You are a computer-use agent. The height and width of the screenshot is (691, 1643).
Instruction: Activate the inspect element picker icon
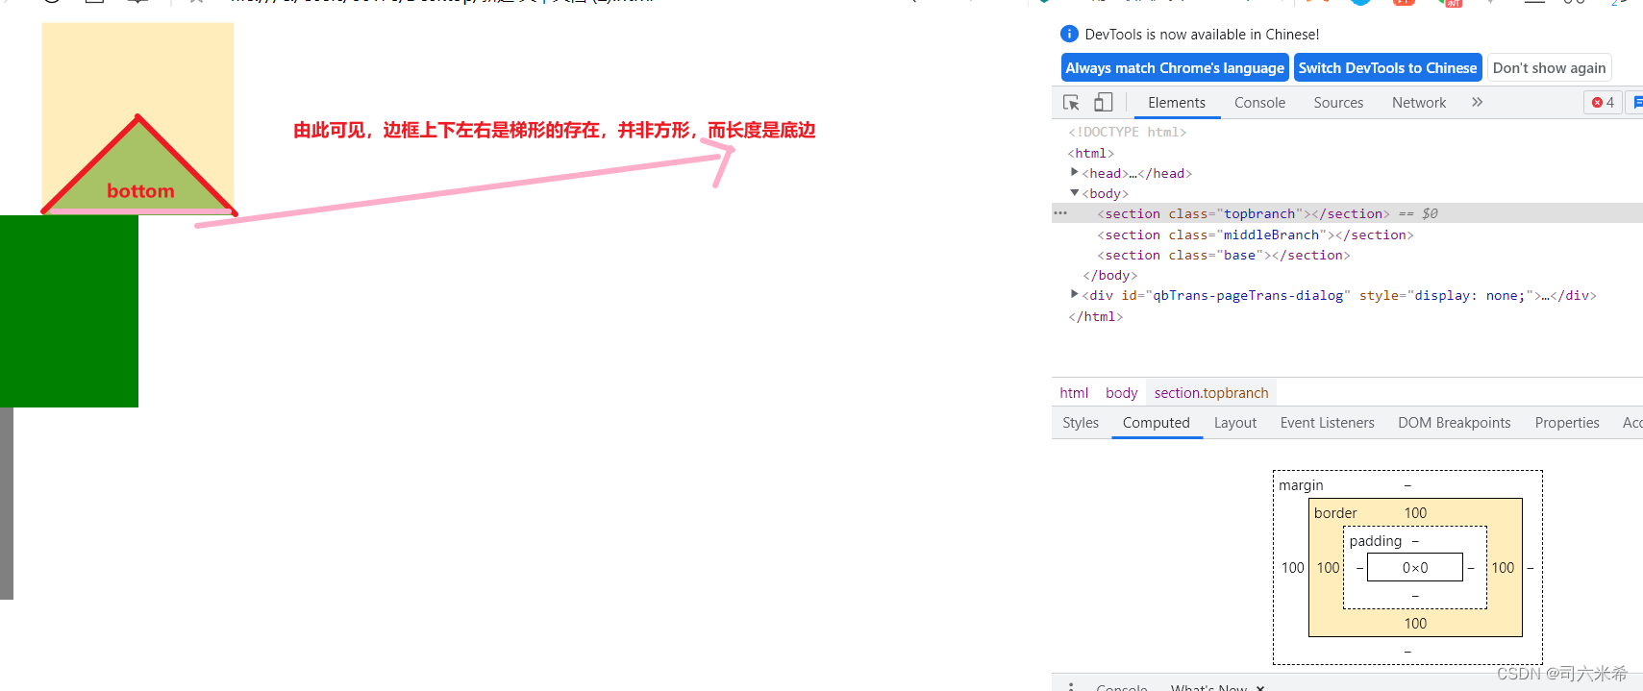(1071, 103)
